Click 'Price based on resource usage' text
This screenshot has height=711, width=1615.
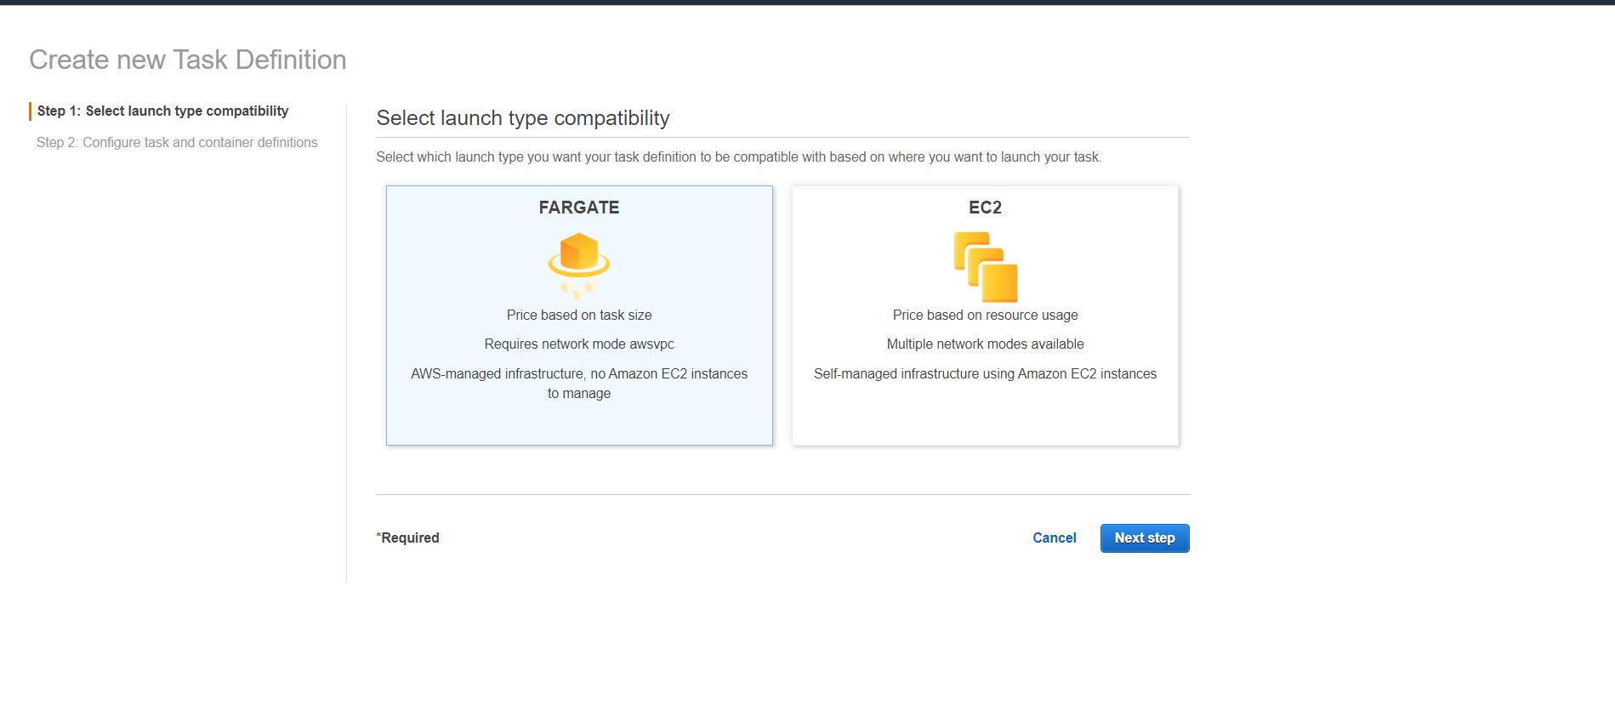click(985, 316)
